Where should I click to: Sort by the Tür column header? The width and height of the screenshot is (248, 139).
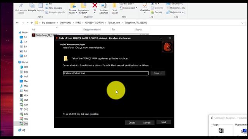[x=114, y=29]
